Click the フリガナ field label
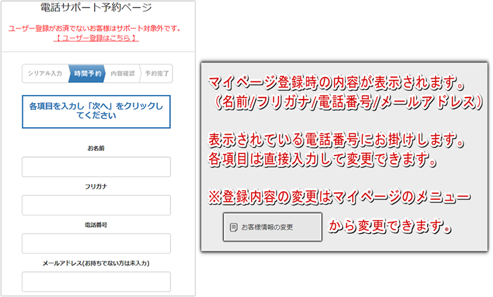Viewport: 493px width, 297px height. tap(96, 187)
